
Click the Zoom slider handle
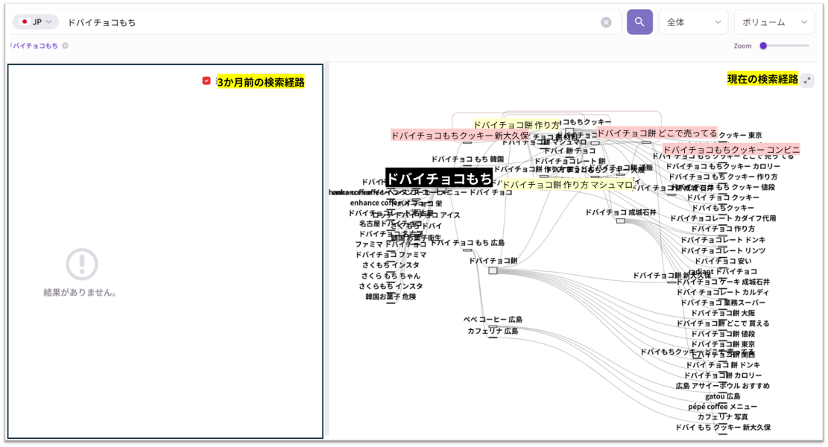point(763,46)
